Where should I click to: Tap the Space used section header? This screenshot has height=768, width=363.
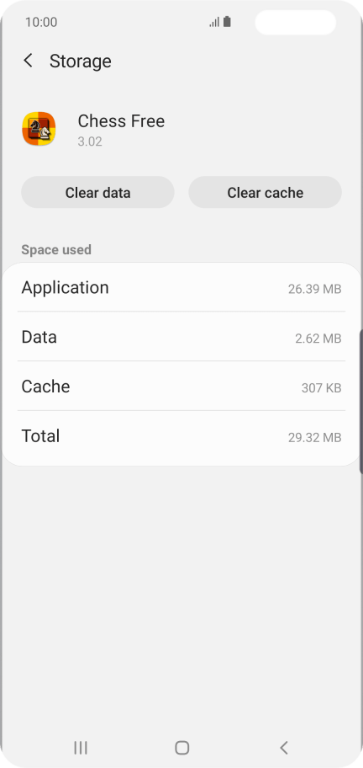(56, 250)
